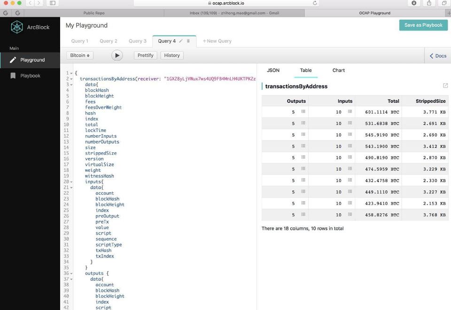Screen dimensions: 451x310
Task: Click the pencil edit icon on Query 4
Action: (181, 41)
